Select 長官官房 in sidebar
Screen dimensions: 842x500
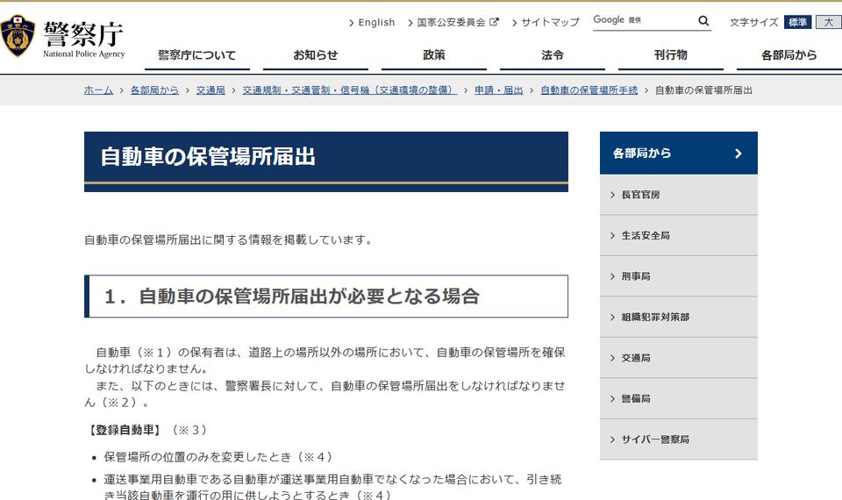[x=679, y=195]
